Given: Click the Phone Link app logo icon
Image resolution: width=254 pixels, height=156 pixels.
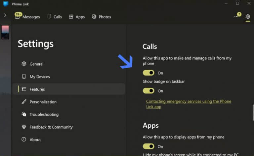Looking at the screenshot, I should 6,4.
